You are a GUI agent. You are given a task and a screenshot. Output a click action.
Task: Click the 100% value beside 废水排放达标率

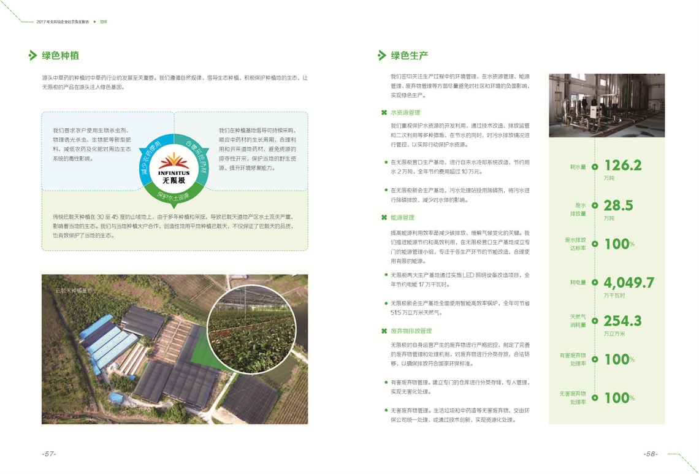pos(619,244)
